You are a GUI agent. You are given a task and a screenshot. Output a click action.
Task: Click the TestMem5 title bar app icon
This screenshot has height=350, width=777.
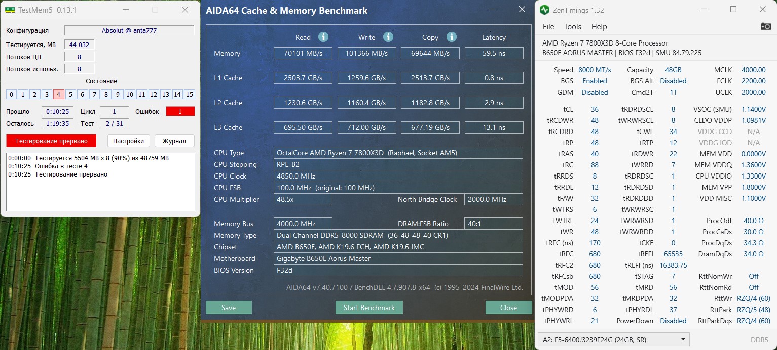[10, 10]
